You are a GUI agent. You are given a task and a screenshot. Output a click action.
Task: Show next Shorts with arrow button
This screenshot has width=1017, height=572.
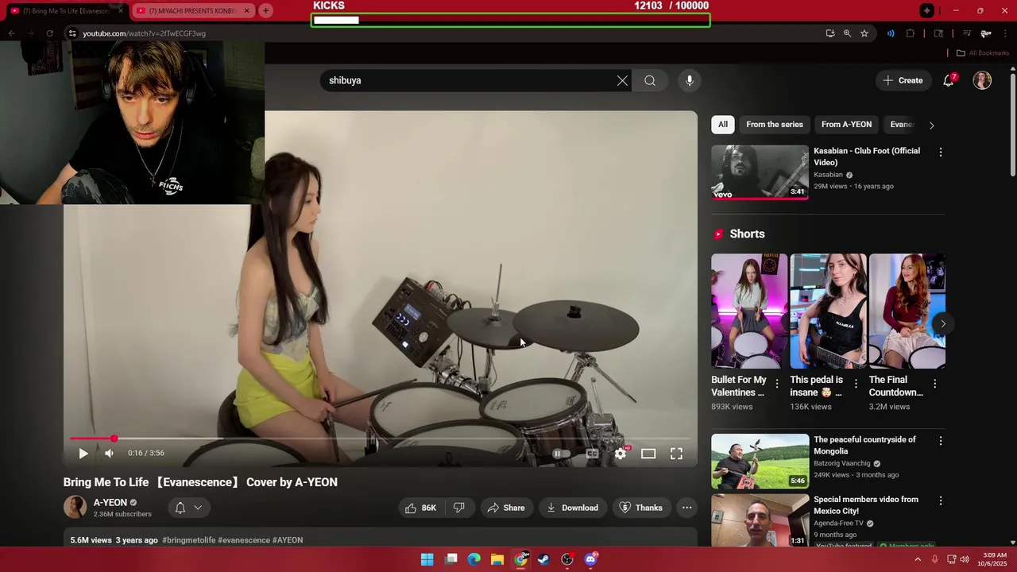[943, 323]
